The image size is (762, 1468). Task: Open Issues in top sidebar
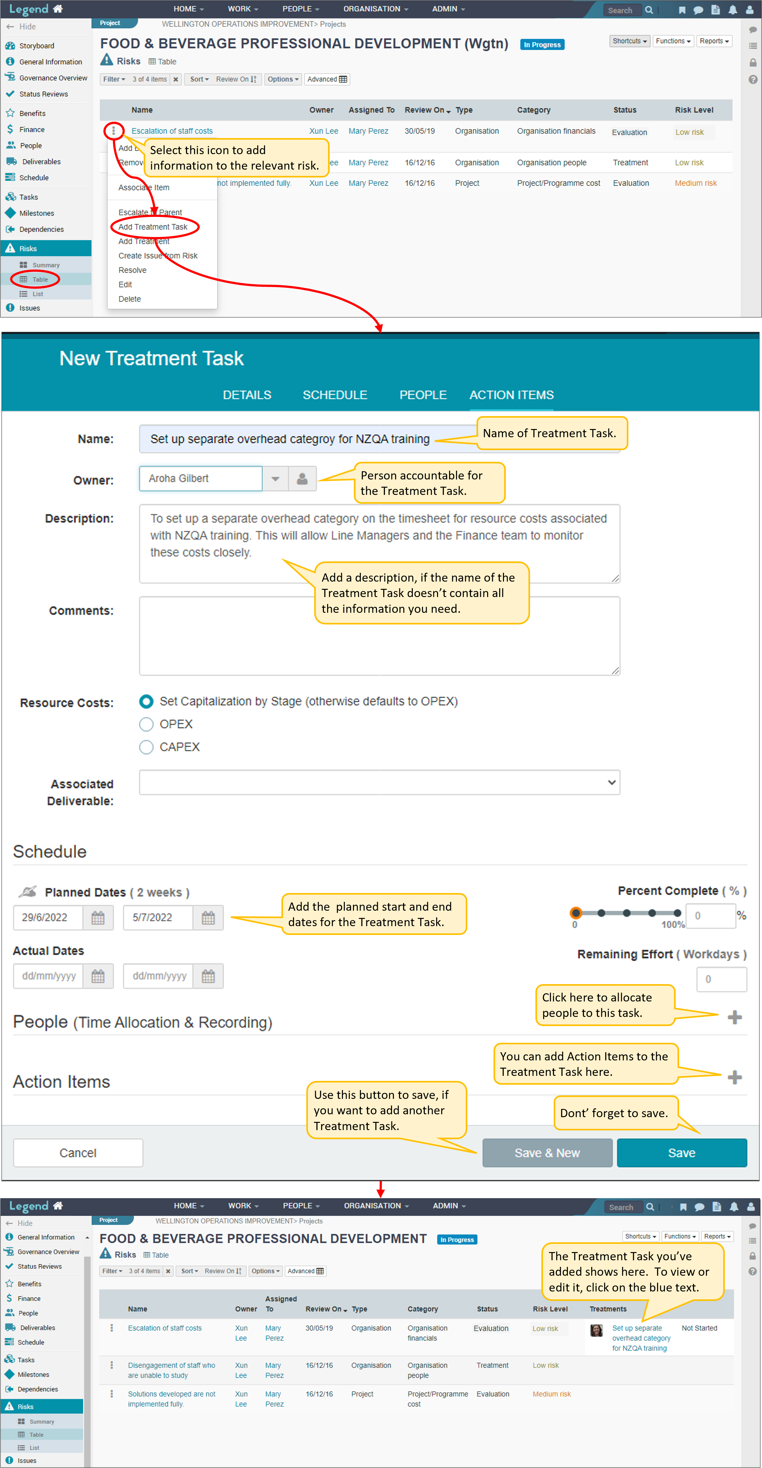[29, 308]
